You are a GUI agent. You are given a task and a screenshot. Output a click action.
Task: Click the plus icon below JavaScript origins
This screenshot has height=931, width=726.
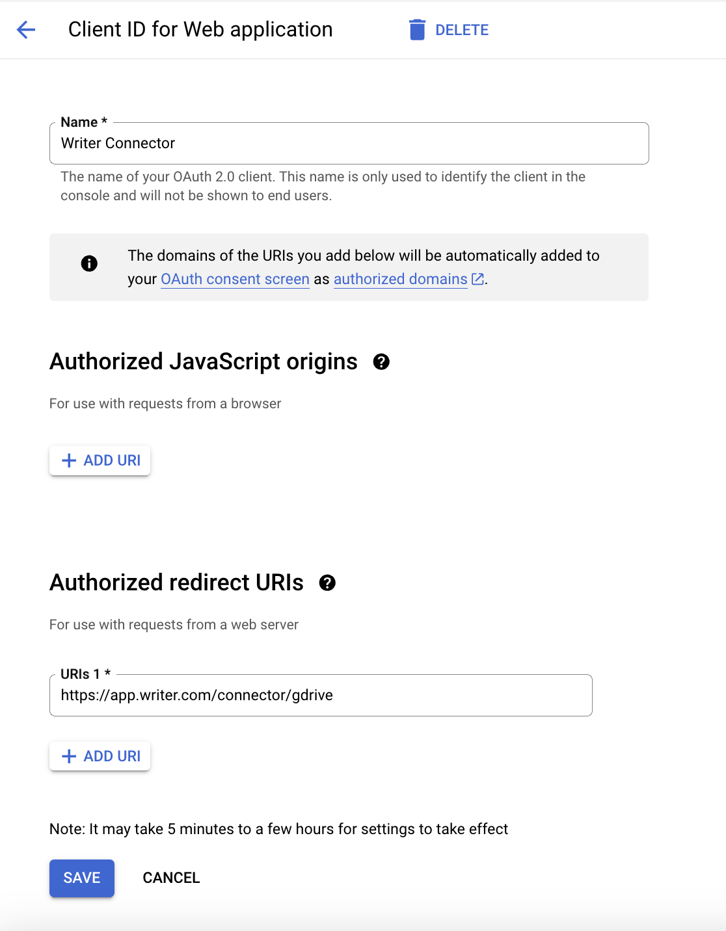[69, 460]
